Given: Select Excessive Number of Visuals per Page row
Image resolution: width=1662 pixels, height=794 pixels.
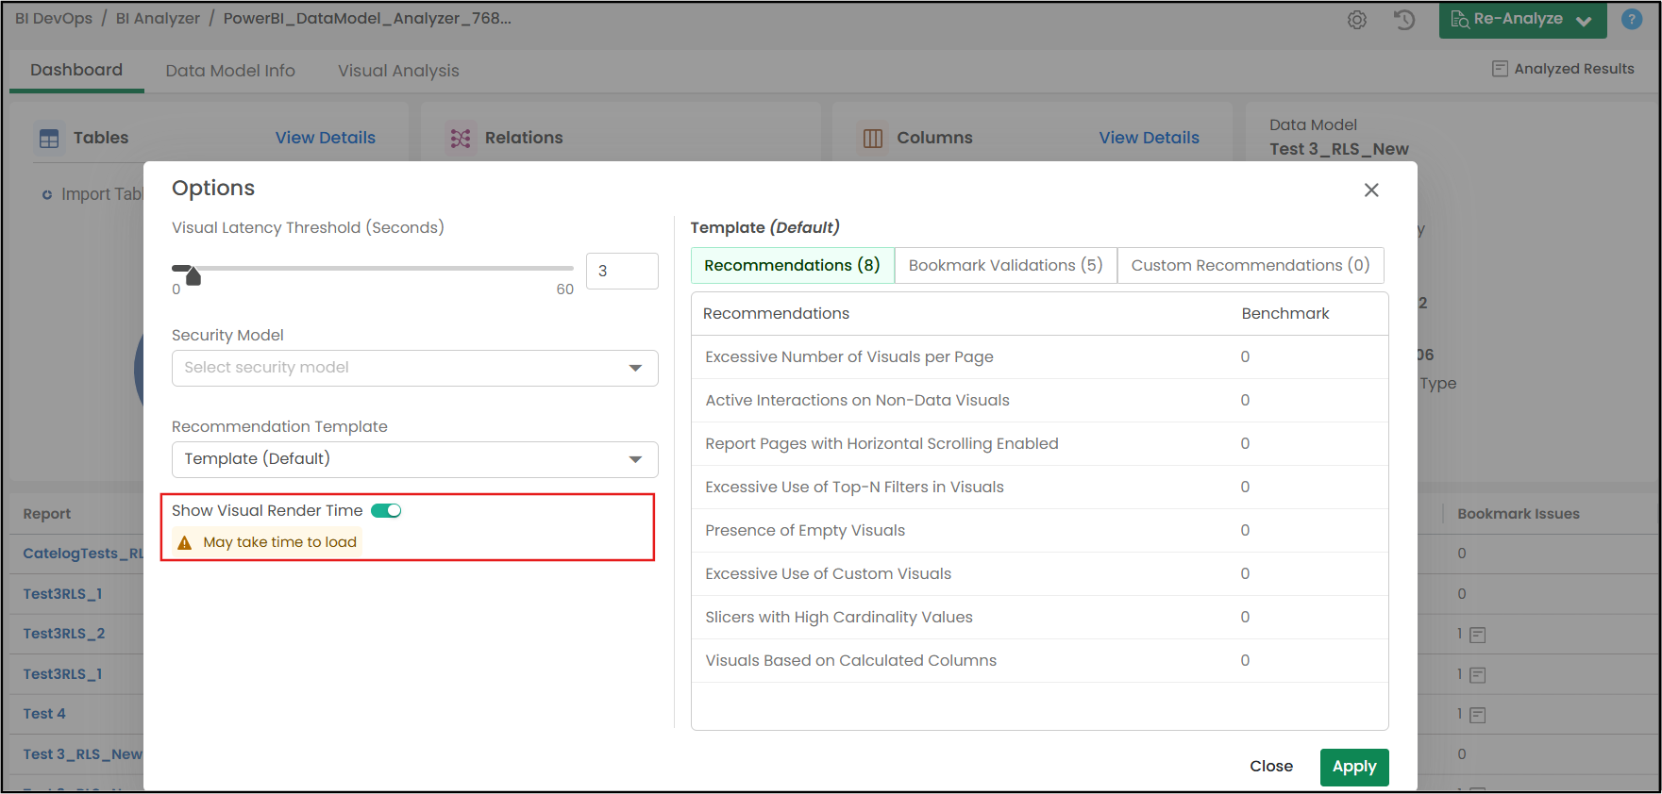Looking at the screenshot, I should [1040, 357].
